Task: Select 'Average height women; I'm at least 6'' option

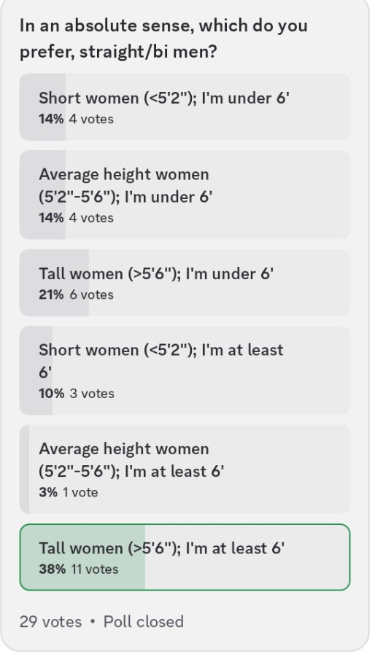Action: pos(185,469)
